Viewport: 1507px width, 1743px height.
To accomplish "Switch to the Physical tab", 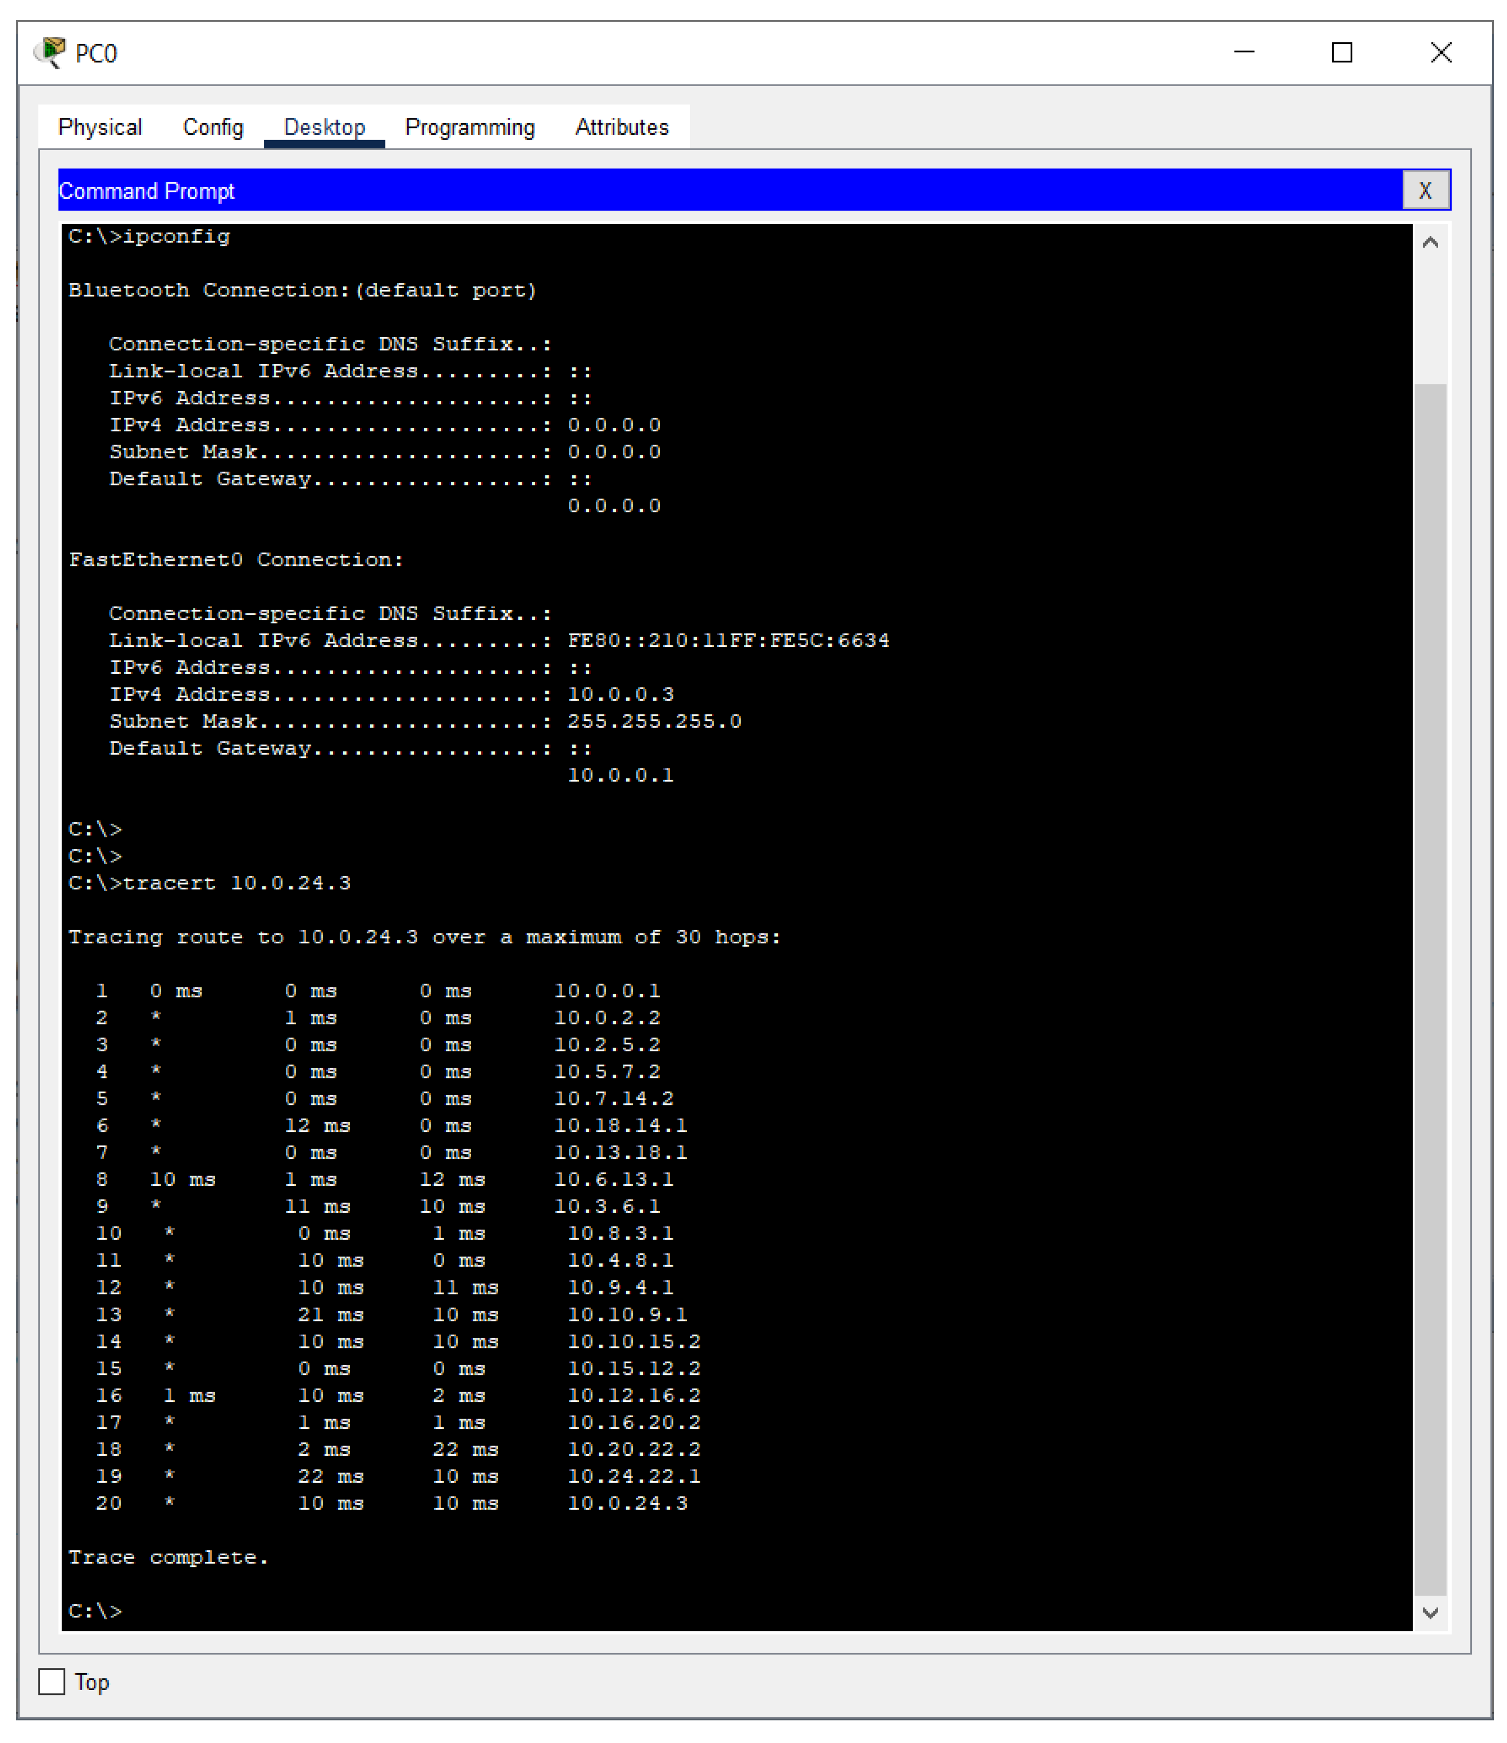I will click(x=100, y=127).
